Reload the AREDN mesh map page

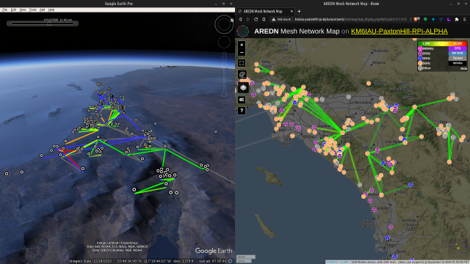[x=256, y=19]
